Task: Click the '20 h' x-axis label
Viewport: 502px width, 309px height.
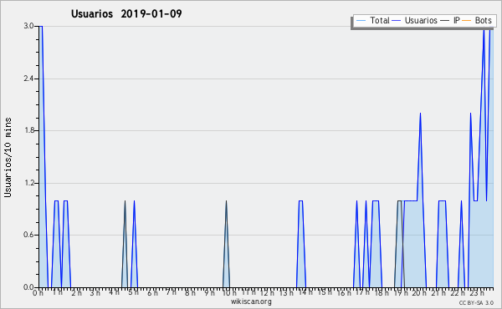Action: point(419,293)
